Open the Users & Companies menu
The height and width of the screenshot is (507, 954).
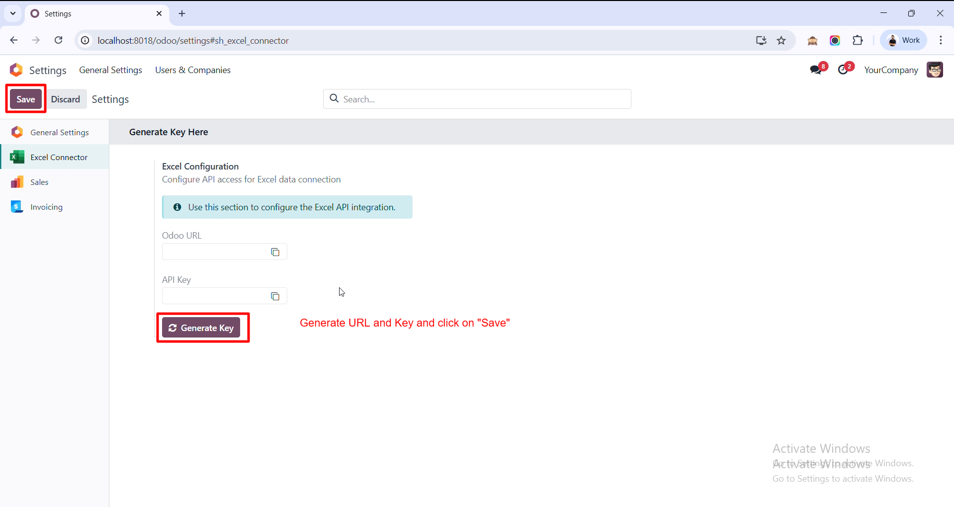[193, 70]
